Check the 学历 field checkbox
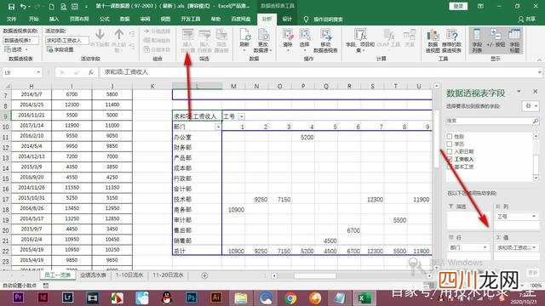545x306 pixels. pos(450,144)
